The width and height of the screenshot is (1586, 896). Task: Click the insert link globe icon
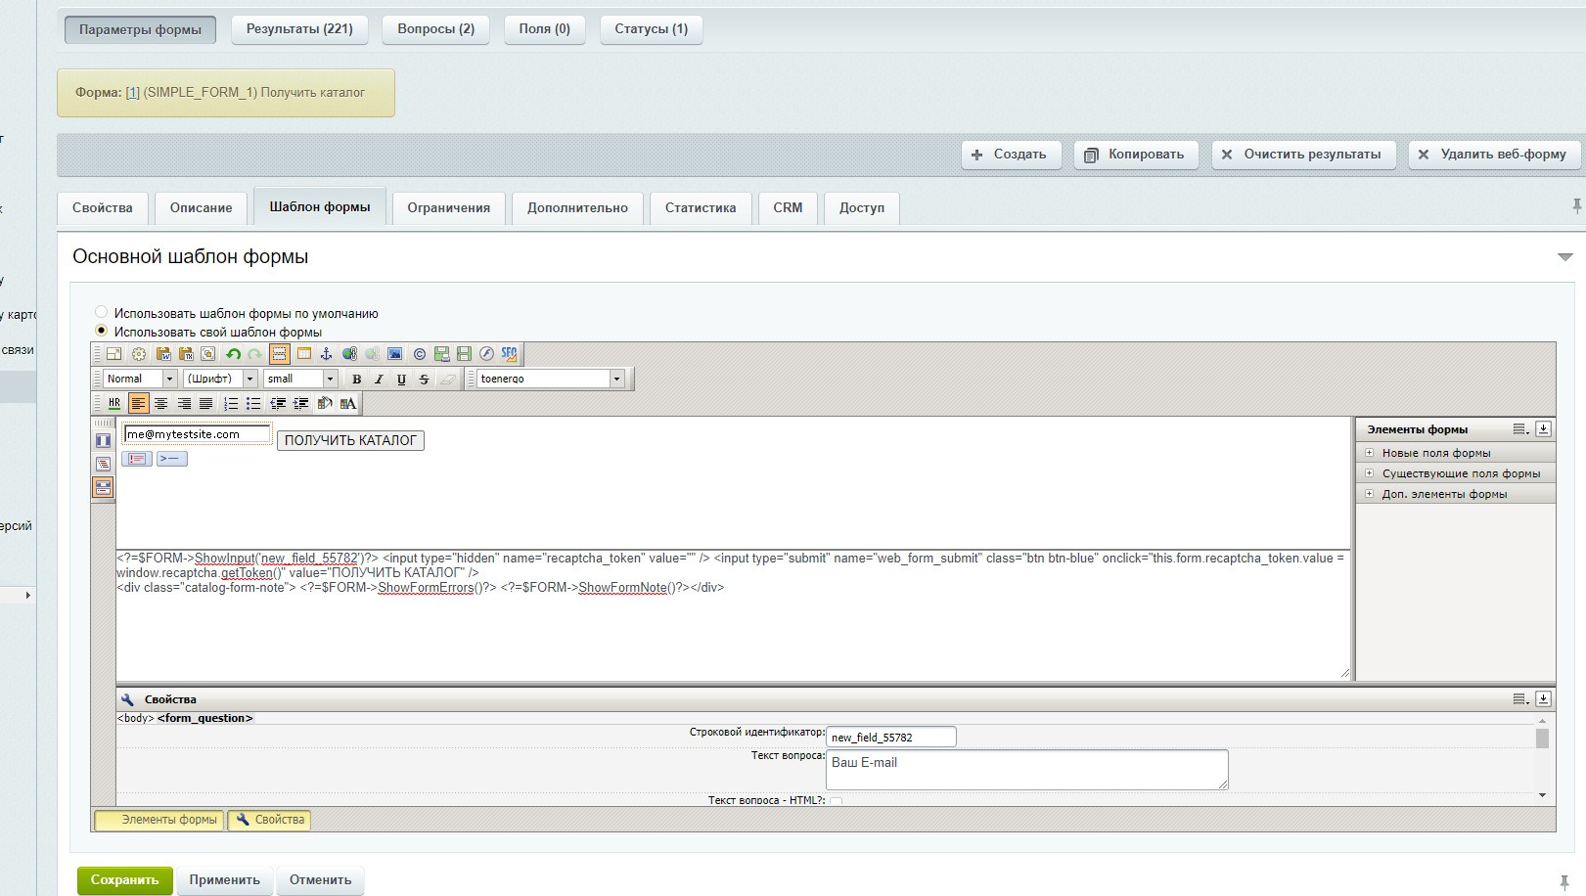pos(349,354)
